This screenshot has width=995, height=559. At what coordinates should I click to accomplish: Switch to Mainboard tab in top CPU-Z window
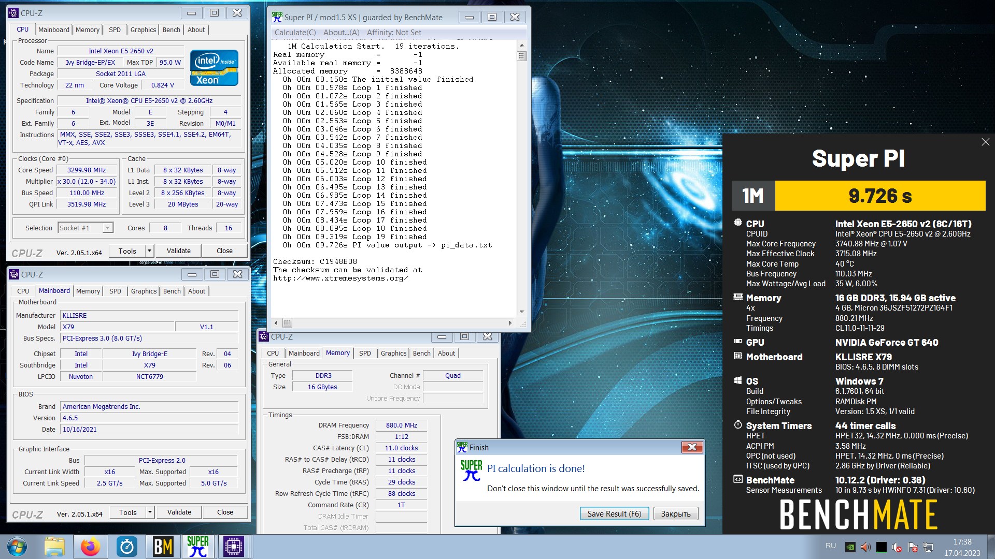53,30
